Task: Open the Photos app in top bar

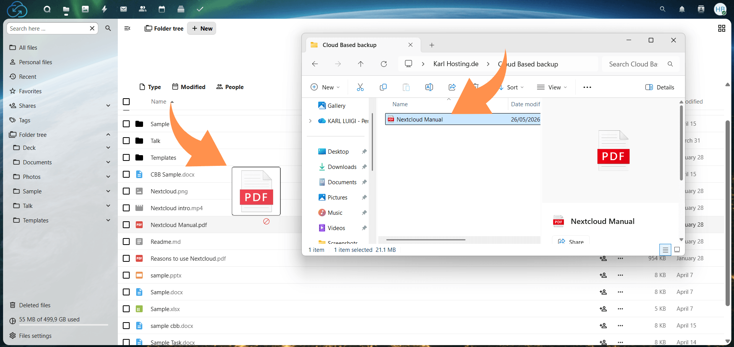Action: (85, 9)
